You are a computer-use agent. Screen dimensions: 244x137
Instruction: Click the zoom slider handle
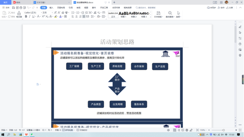[223, 130]
